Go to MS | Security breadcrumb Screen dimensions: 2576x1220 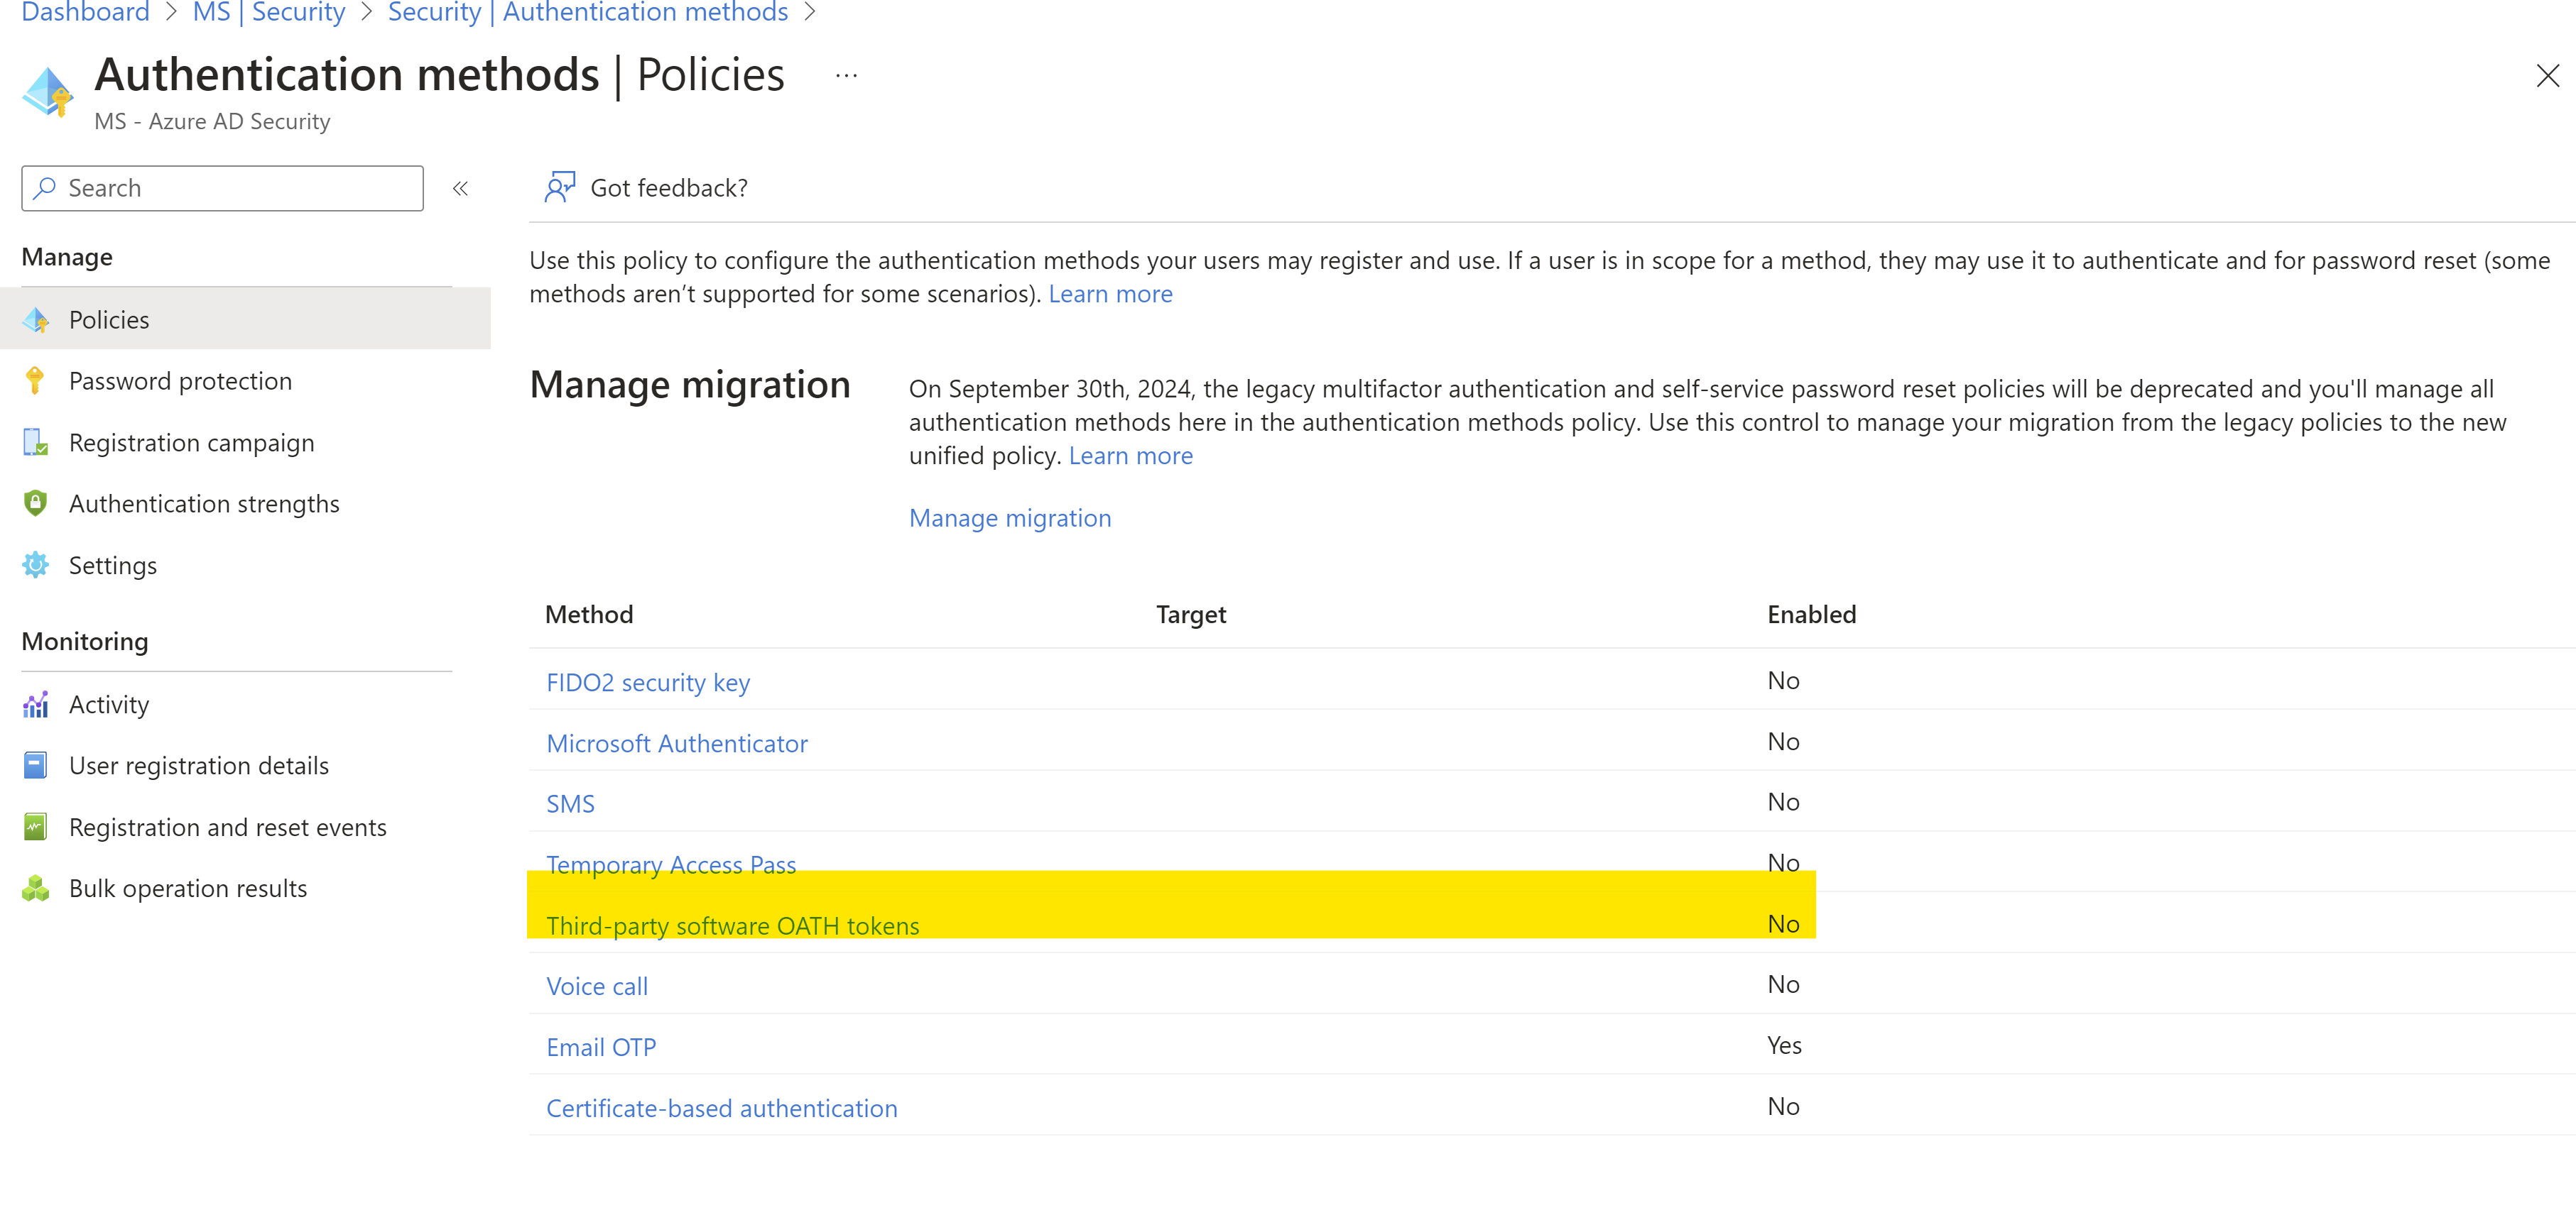(268, 12)
